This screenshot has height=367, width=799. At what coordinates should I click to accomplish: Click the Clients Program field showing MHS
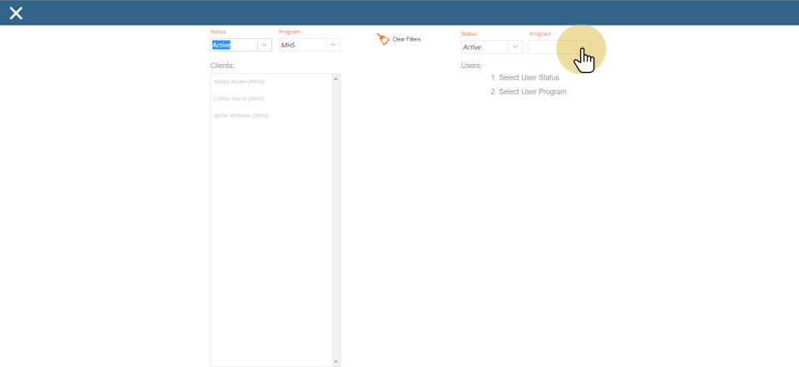tap(301, 45)
